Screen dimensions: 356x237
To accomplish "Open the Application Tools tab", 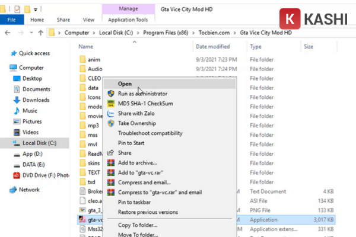I will click(128, 20).
